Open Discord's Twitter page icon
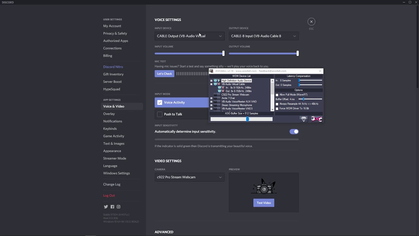 (x=106, y=207)
